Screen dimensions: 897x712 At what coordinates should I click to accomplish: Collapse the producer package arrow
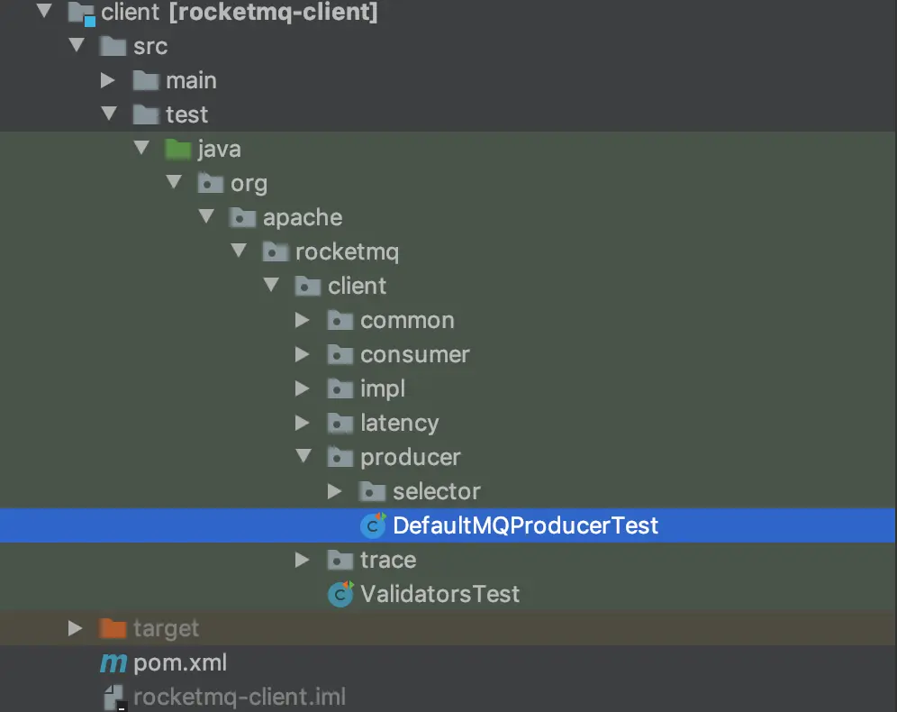point(304,457)
